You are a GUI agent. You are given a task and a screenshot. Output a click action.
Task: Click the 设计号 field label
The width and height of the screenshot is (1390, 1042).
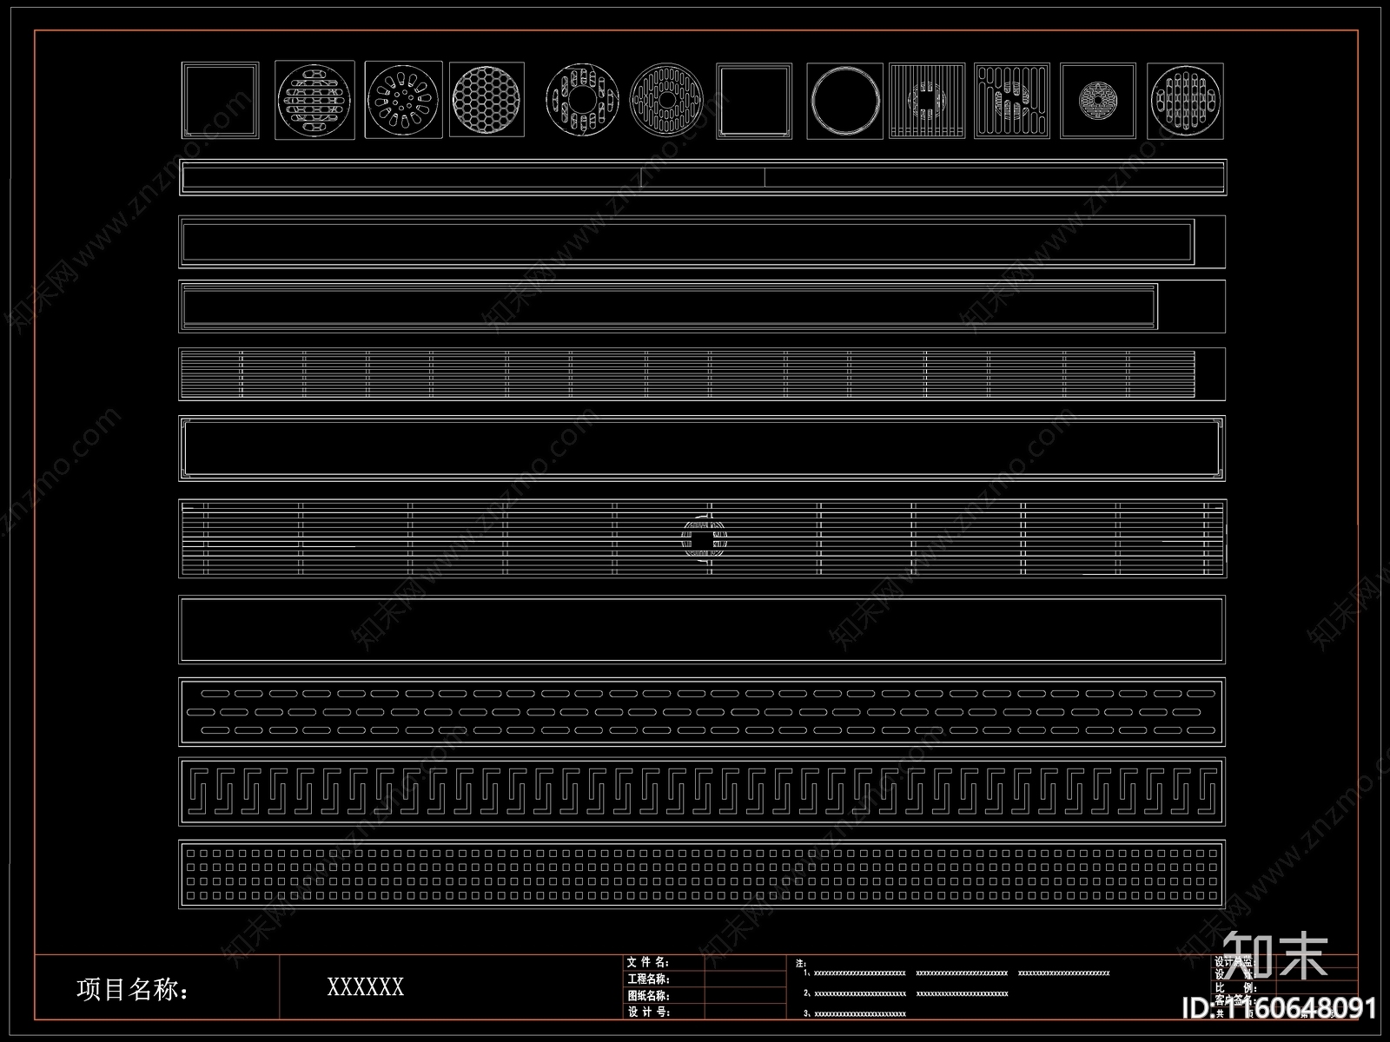[648, 1012]
